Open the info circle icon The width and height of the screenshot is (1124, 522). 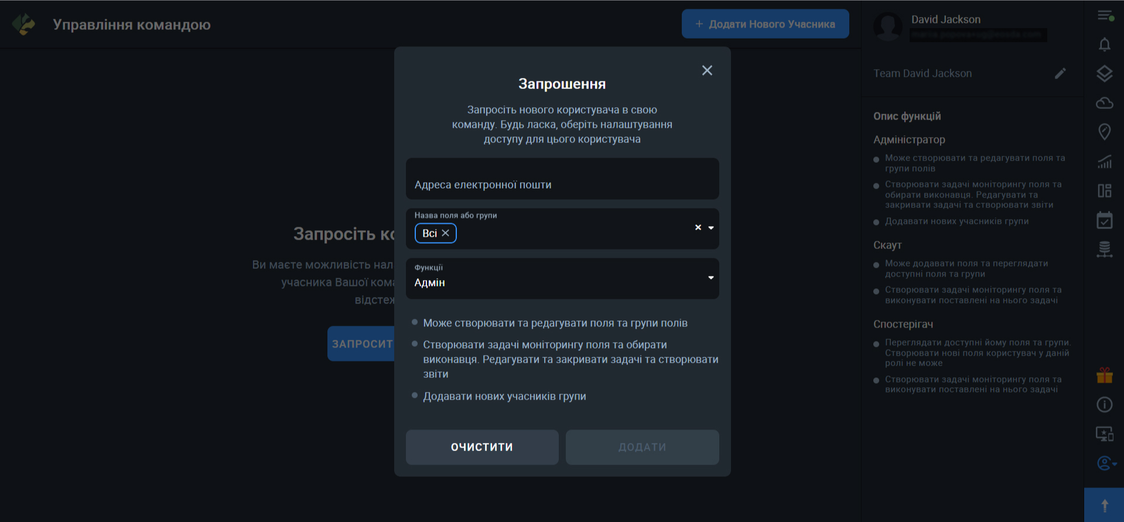pos(1104,404)
